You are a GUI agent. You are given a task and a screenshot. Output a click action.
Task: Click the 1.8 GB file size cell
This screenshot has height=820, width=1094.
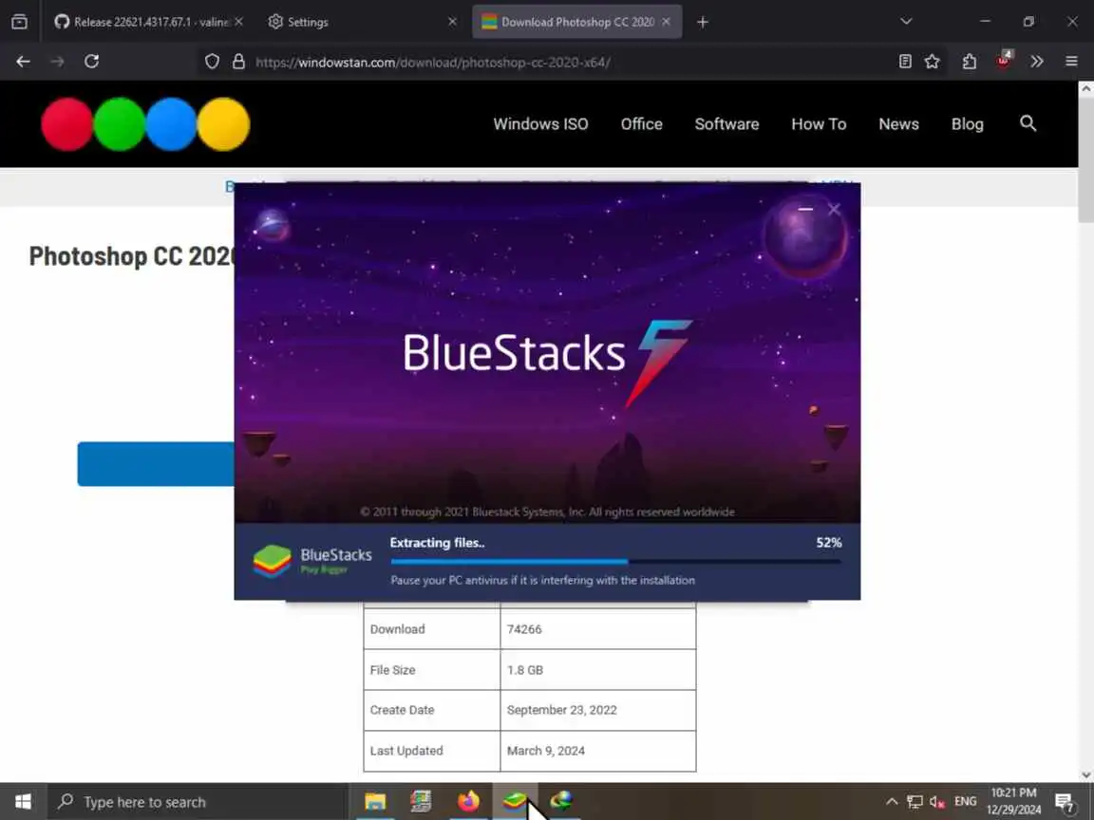tap(598, 669)
